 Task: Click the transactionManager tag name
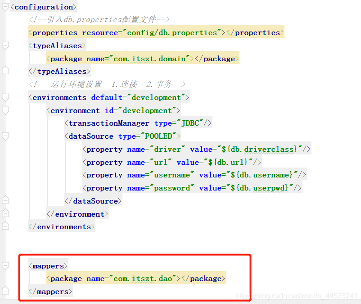(x=109, y=123)
